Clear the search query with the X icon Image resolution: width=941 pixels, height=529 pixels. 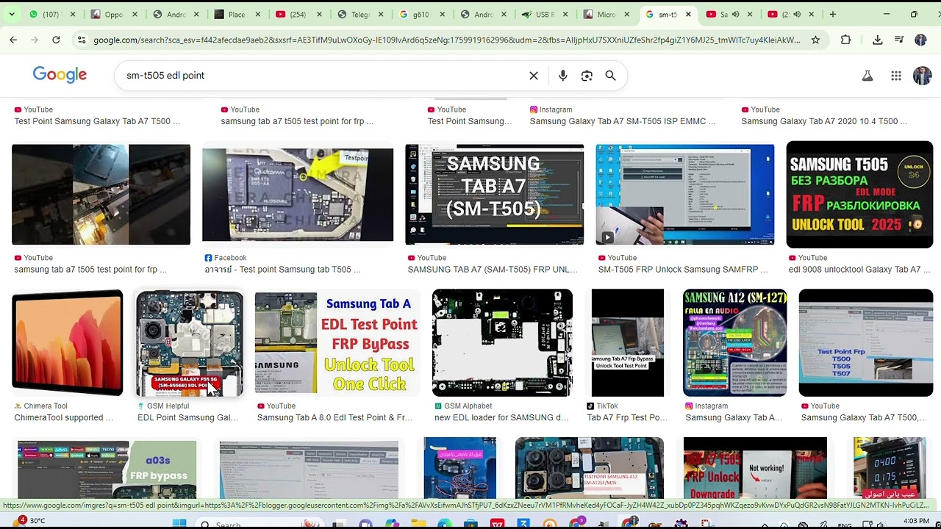[534, 76]
